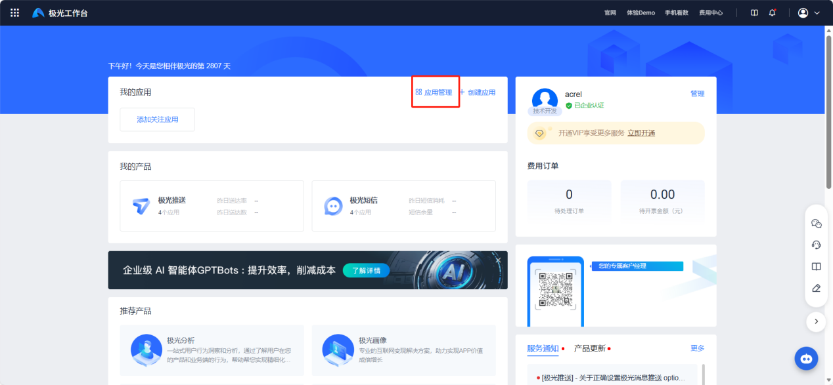The width and height of the screenshot is (833, 385).
Task: Open the 应用管理 link
Action: pos(434,92)
